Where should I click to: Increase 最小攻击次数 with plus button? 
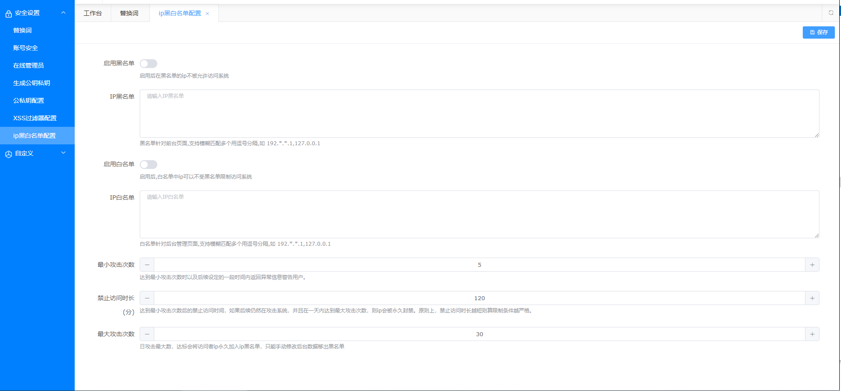tap(812, 265)
